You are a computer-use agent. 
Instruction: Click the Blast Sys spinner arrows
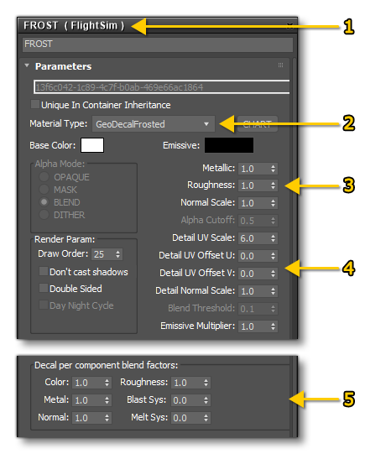tap(206, 400)
